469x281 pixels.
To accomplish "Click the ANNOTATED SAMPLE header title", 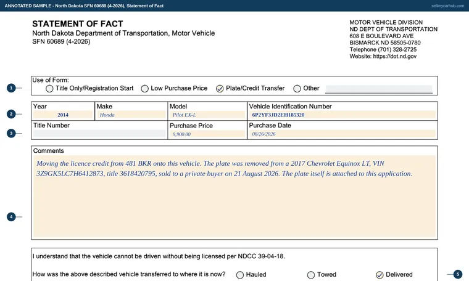I will click(84, 6).
